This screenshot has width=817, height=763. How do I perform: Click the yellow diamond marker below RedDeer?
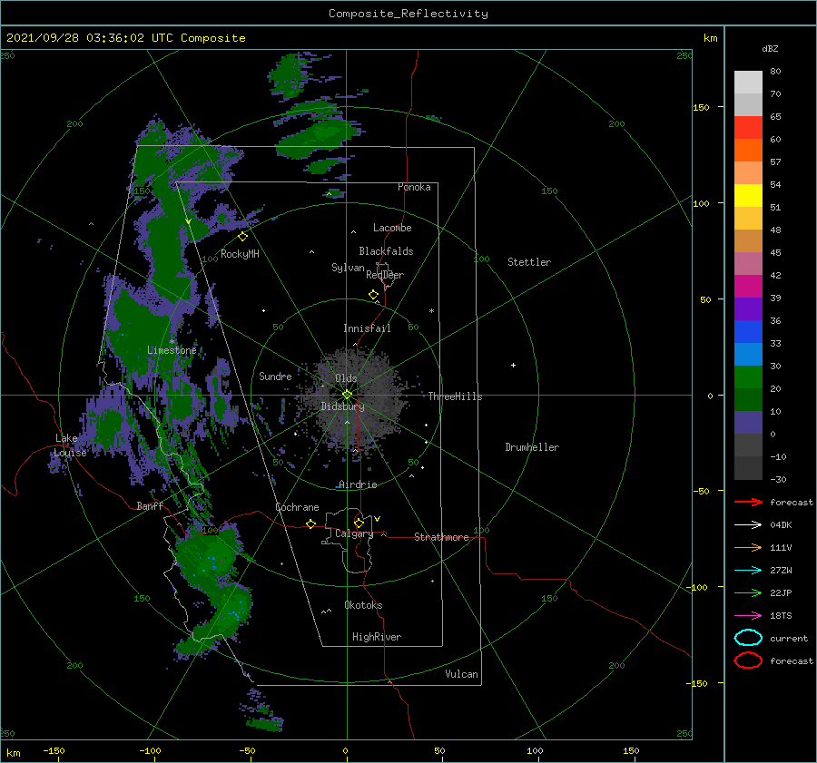click(374, 295)
